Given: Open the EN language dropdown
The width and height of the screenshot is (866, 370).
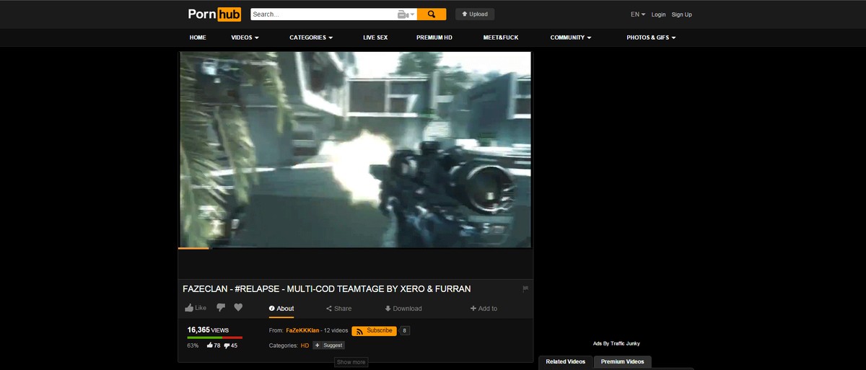Looking at the screenshot, I should (x=638, y=14).
